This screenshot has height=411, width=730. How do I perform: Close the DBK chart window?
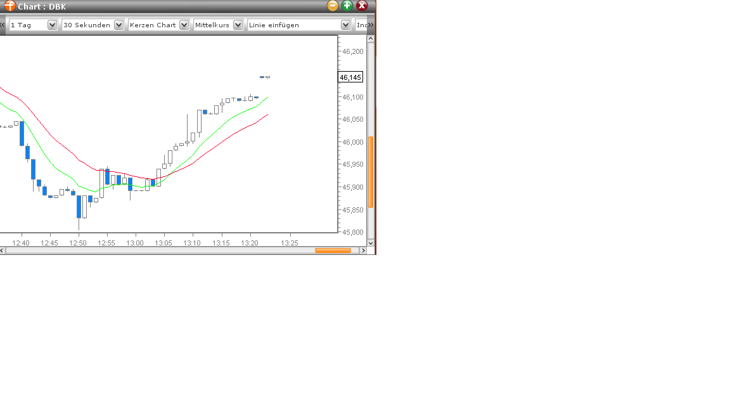[362, 6]
